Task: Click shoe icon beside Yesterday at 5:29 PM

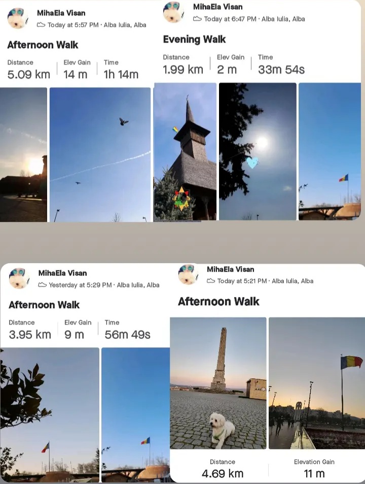Action: coord(43,284)
